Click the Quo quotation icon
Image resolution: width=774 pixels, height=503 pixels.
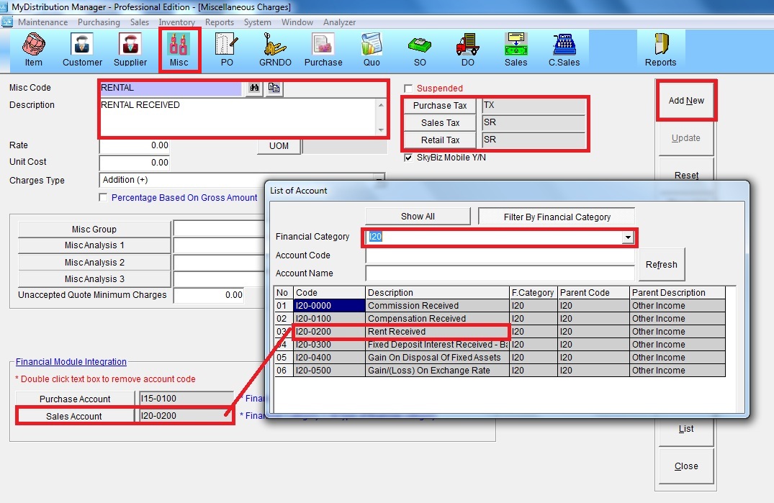pos(372,49)
